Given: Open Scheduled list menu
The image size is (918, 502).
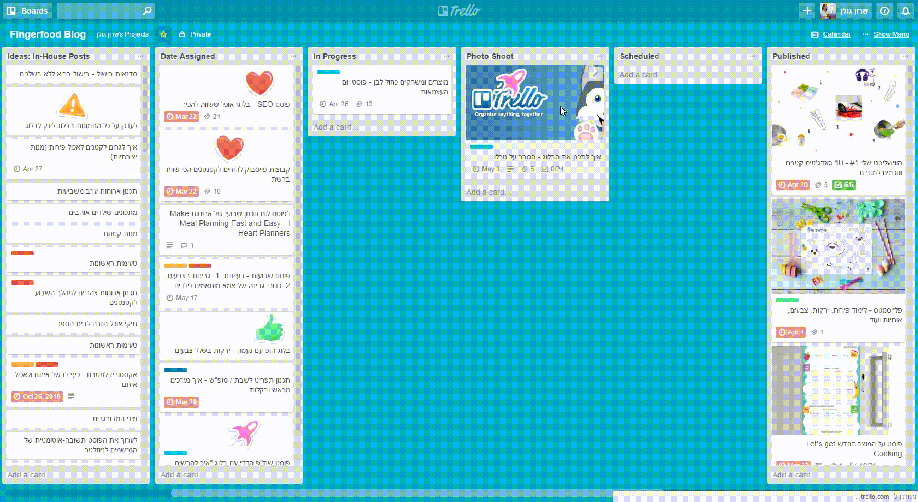Looking at the screenshot, I should coord(752,56).
